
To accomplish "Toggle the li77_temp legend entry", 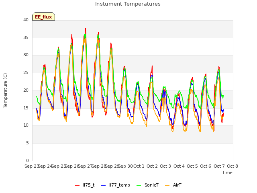I will tap(116, 185).
